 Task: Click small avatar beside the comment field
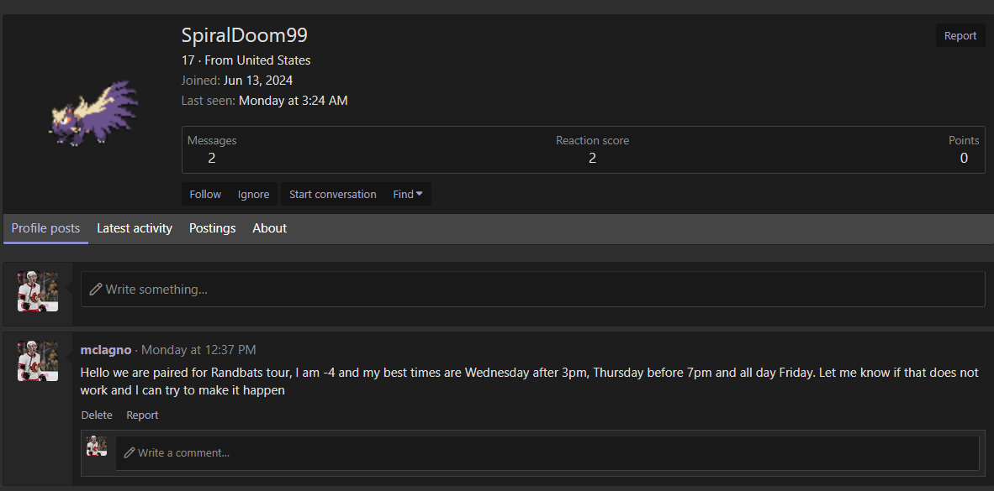(97, 446)
